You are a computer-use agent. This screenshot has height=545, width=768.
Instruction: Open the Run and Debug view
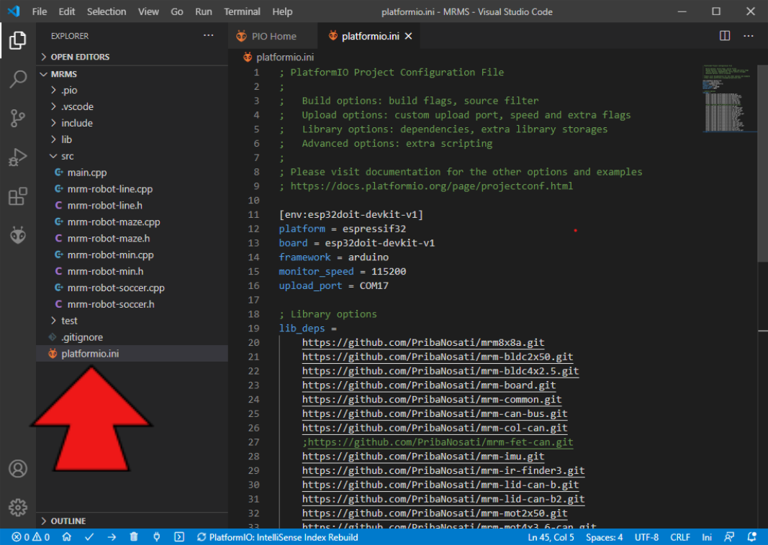click(x=18, y=157)
